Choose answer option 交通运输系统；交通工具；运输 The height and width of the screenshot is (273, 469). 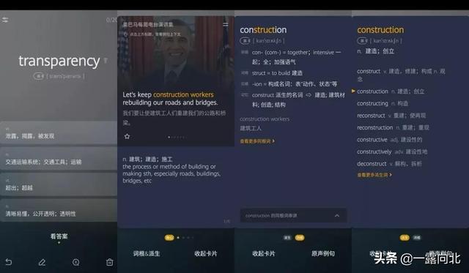click(59, 159)
